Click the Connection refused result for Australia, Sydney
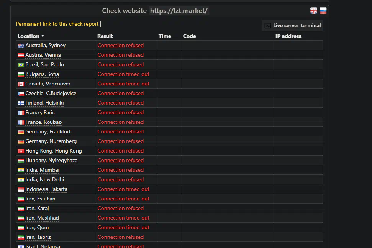 coord(121,45)
